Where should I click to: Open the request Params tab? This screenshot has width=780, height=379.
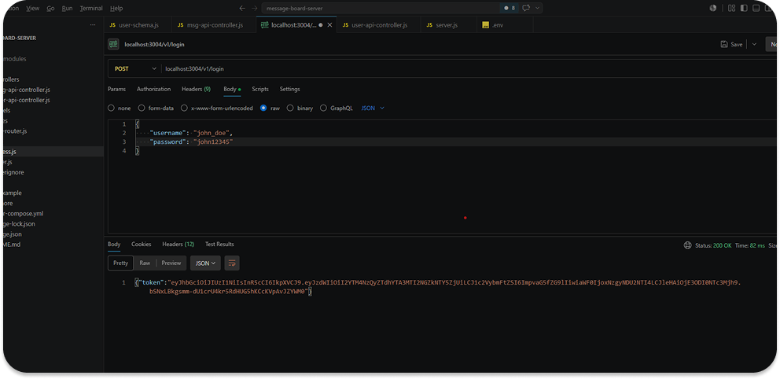pyautogui.click(x=117, y=89)
